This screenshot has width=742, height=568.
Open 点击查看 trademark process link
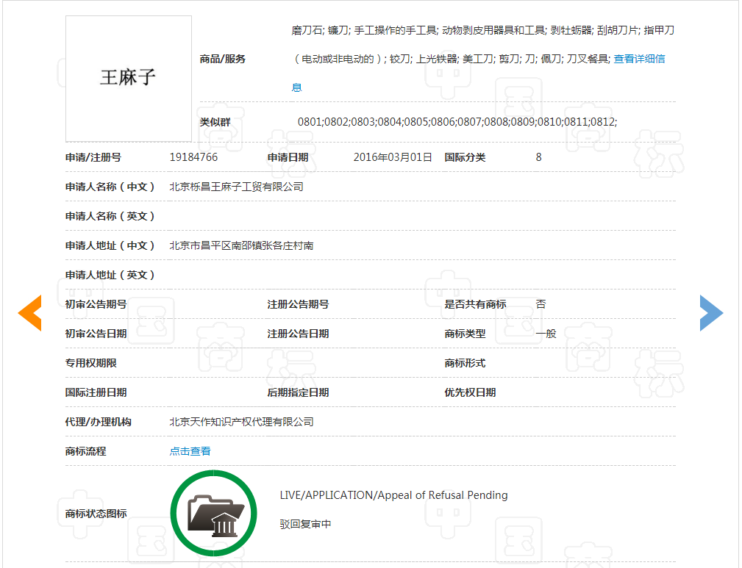190,451
